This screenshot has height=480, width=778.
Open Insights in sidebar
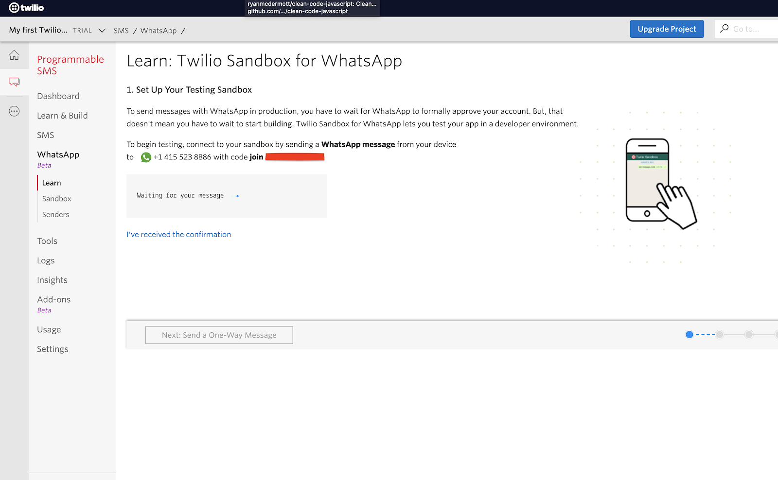click(52, 280)
